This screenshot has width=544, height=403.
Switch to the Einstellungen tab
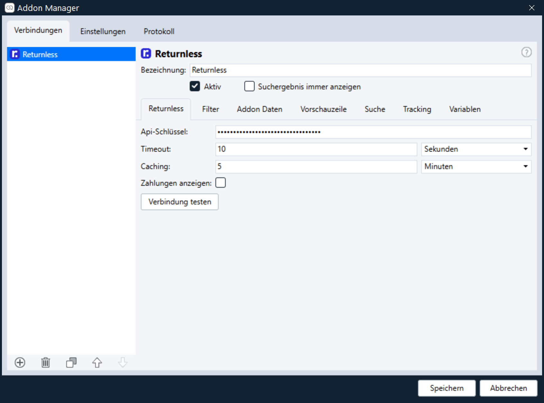[x=103, y=31]
